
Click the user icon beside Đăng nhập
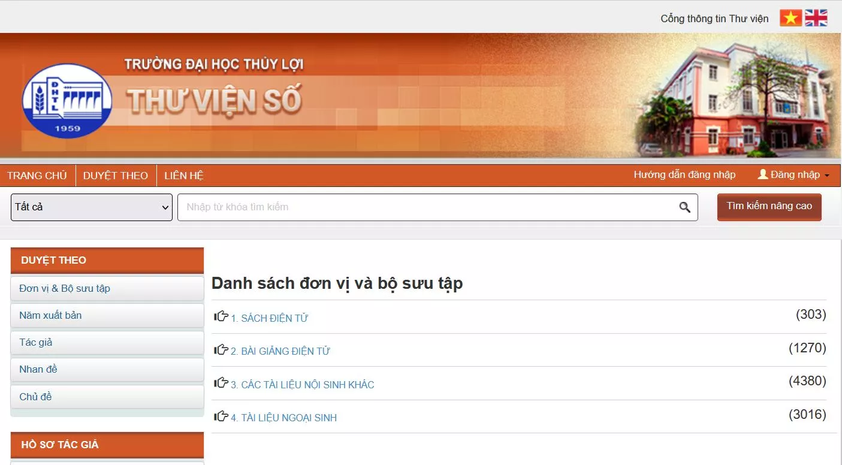[x=763, y=174]
